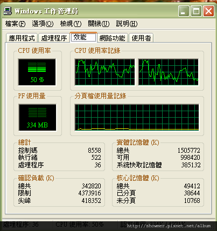Image resolution: width=217 pixels, height=231 pixels.
Task: Switch to the 網路功能 tab
Action: click(x=113, y=38)
